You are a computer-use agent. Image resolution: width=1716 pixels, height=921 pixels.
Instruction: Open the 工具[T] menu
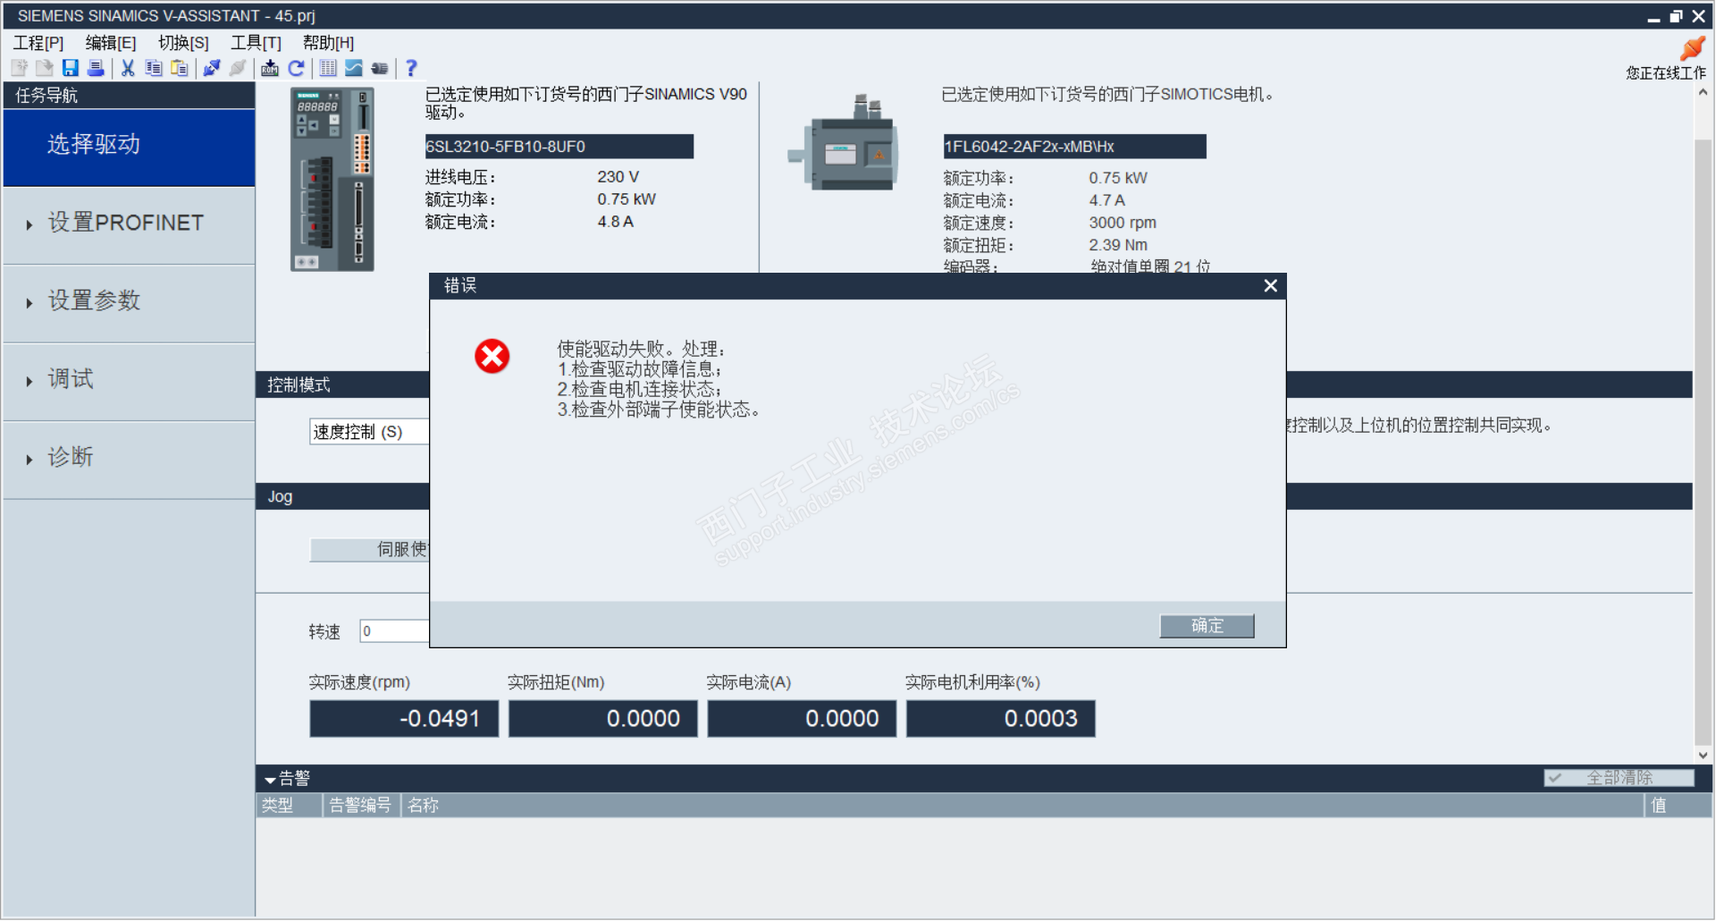(x=256, y=43)
